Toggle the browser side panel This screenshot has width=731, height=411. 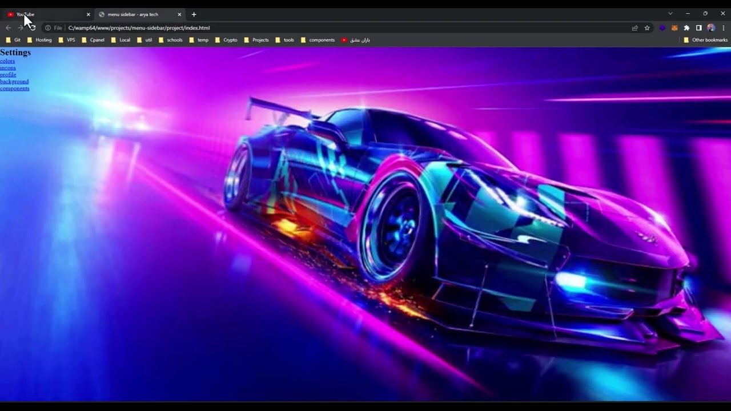(x=698, y=27)
